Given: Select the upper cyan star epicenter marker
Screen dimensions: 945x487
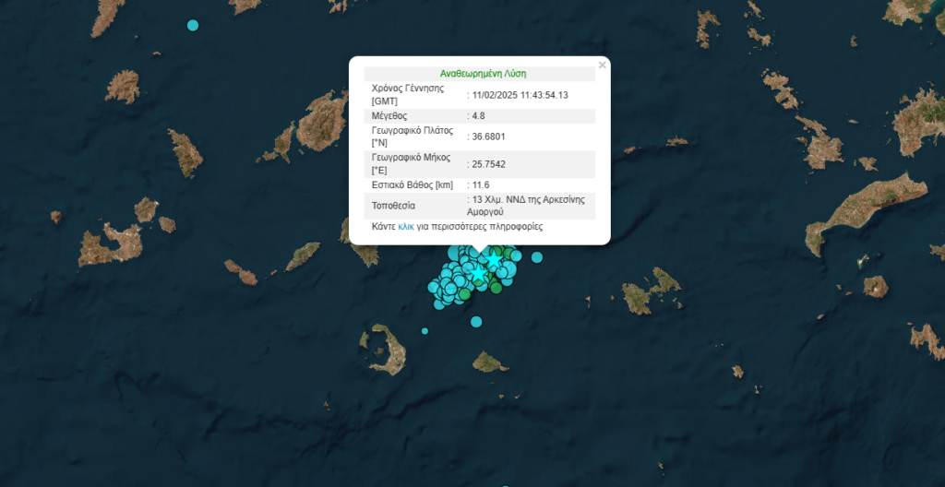Looking at the screenshot, I should [494, 260].
